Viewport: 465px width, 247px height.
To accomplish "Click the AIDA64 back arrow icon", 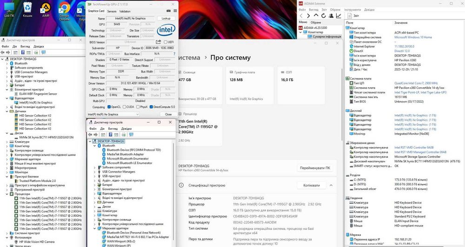I will 301,16.
